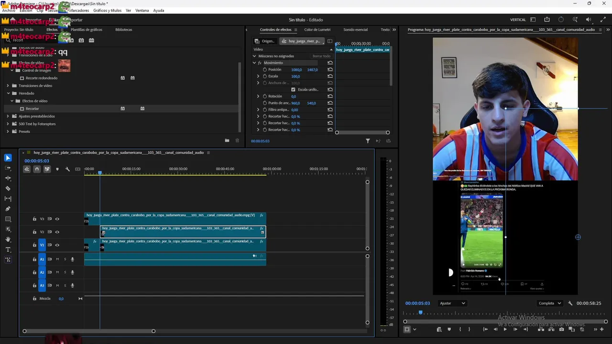Image resolution: width=612 pixels, height=344 pixels.
Task: Open timeline display settings wrench
Action: click(67, 169)
